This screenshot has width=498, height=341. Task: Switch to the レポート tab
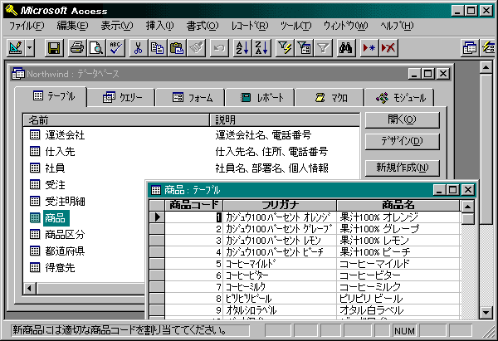coord(261,97)
